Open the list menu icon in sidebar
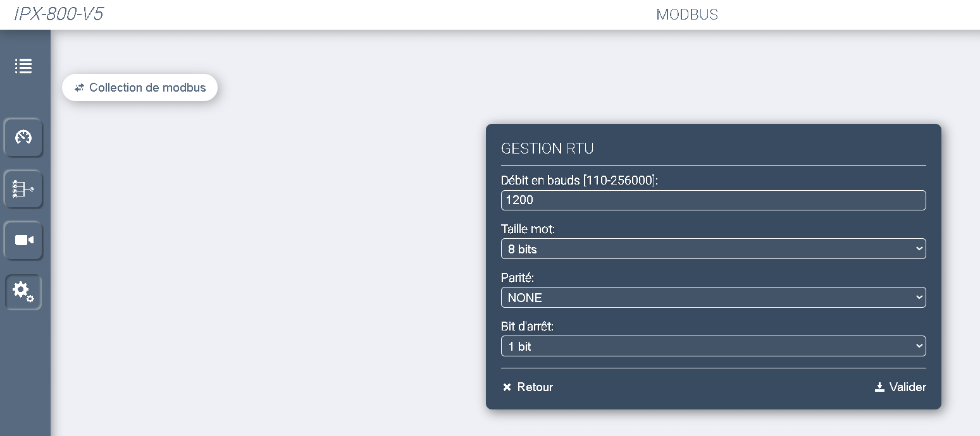The image size is (980, 436). click(x=23, y=66)
